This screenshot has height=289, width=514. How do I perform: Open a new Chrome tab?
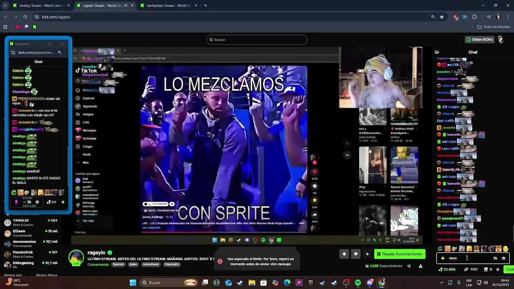pos(205,6)
